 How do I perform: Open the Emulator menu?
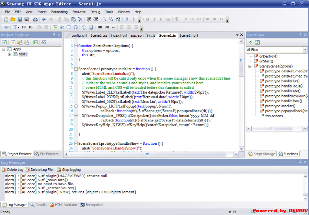(x=79, y=12)
